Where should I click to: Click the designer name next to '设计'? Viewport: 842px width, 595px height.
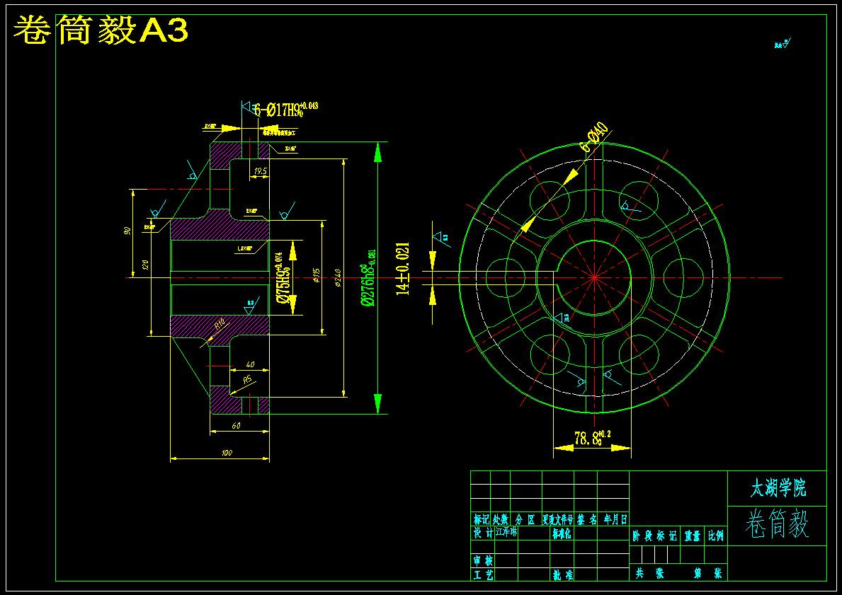506,533
